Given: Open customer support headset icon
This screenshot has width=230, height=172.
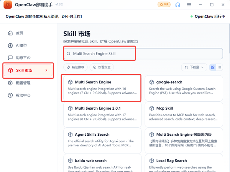Looking at the screenshot, I should 177,5.
